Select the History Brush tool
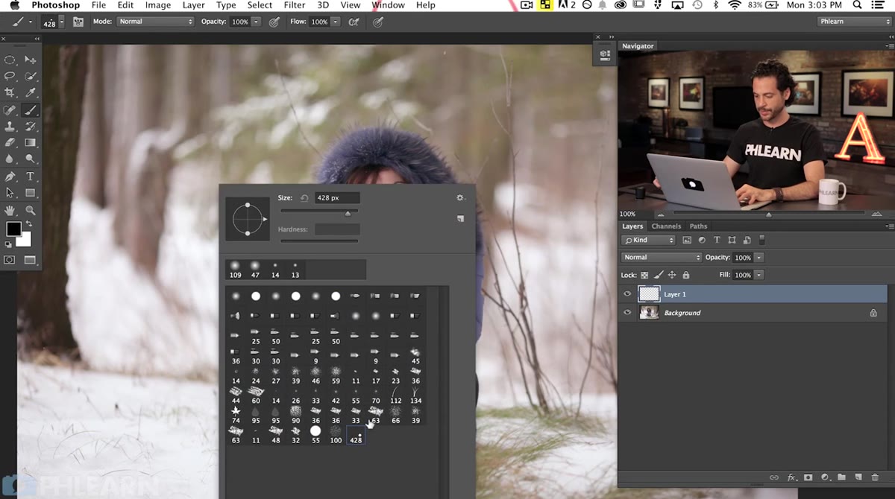 [x=31, y=126]
